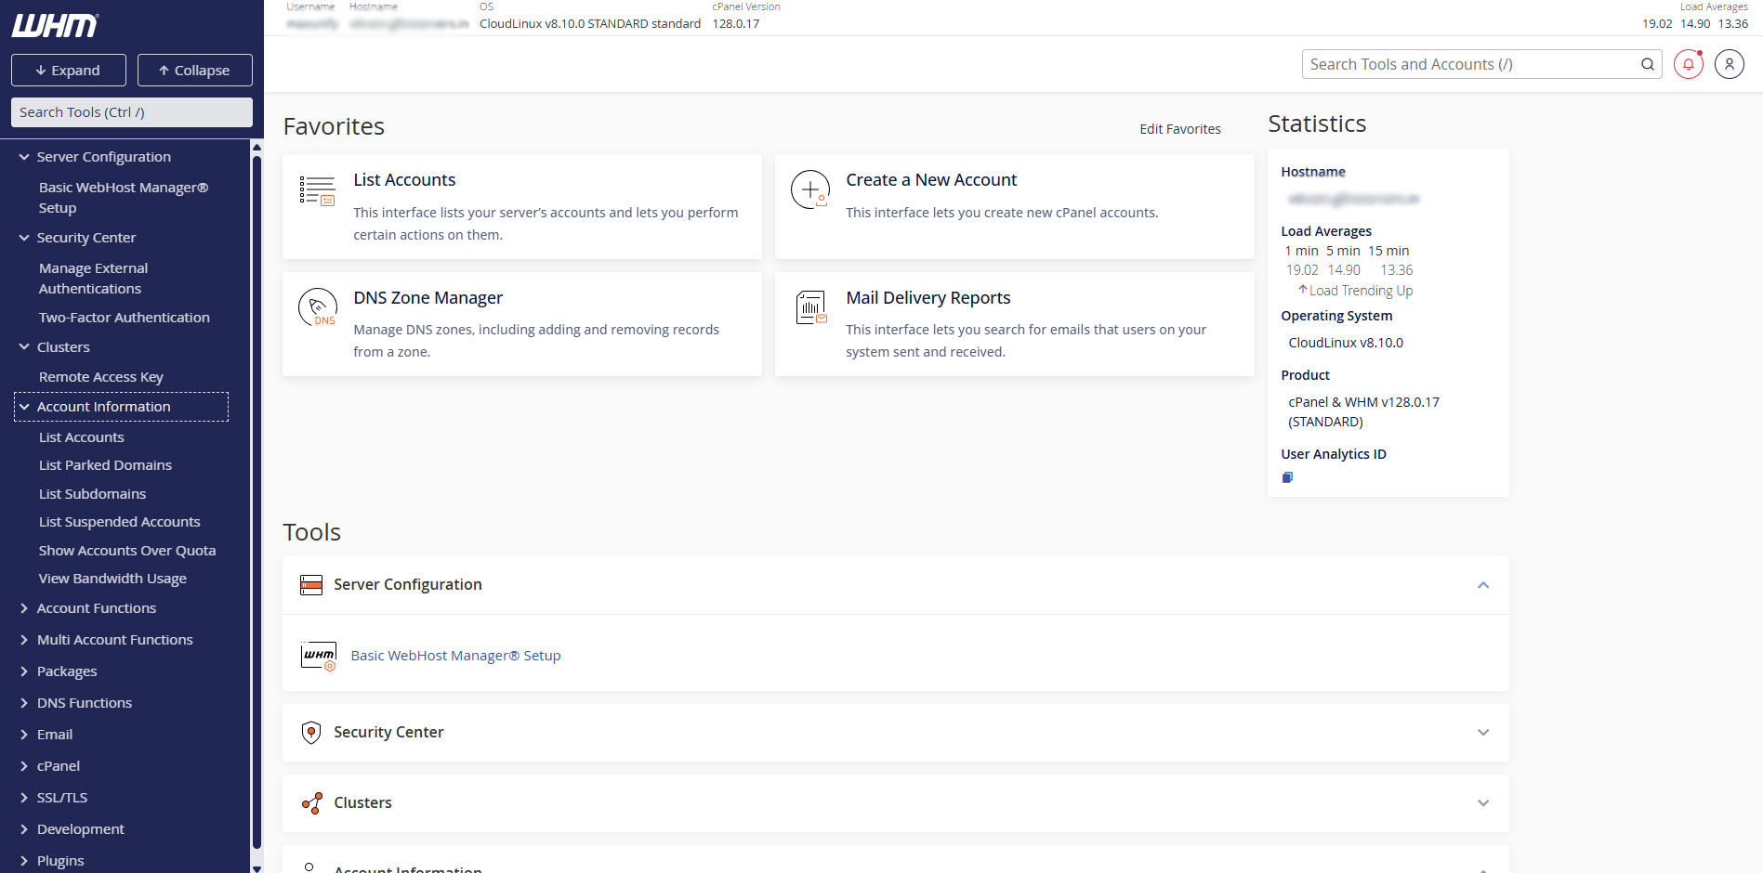Click the Expand button
The width and height of the screenshot is (1763, 873).
[x=68, y=70]
